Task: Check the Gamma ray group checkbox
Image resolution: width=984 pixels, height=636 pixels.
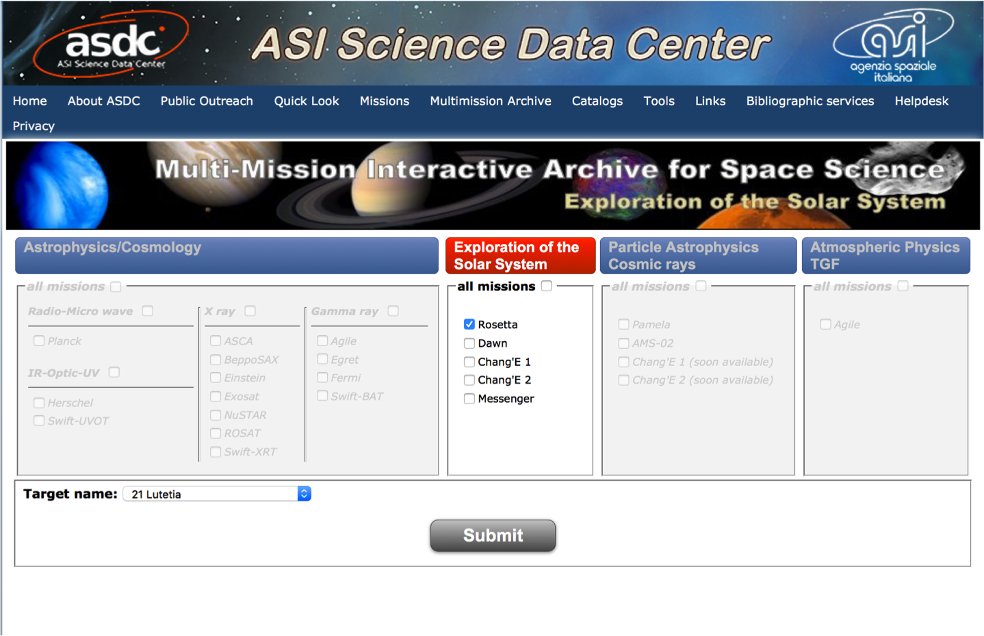Action: coord(393,311)
